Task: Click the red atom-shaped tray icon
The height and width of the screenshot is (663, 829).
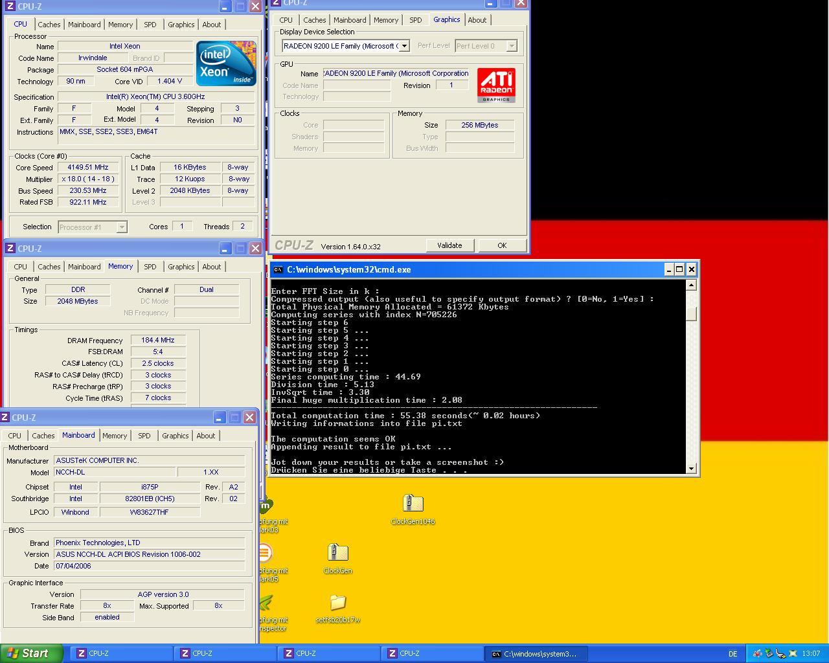Action: coord(757,653)
